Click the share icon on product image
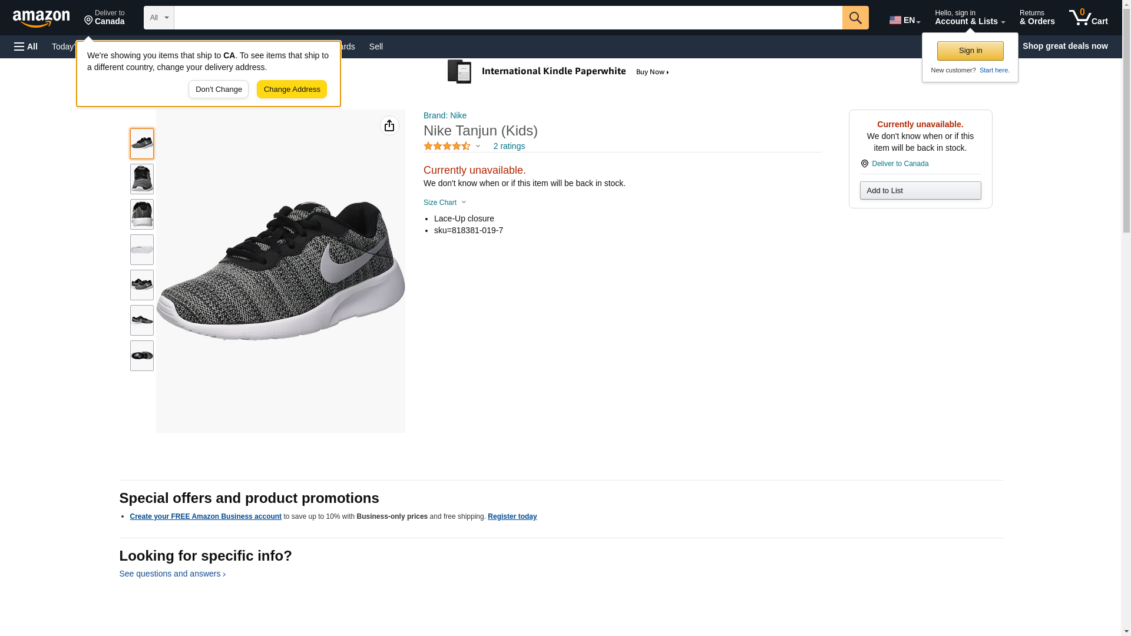 pyautogui.click(x=389, y=125)
